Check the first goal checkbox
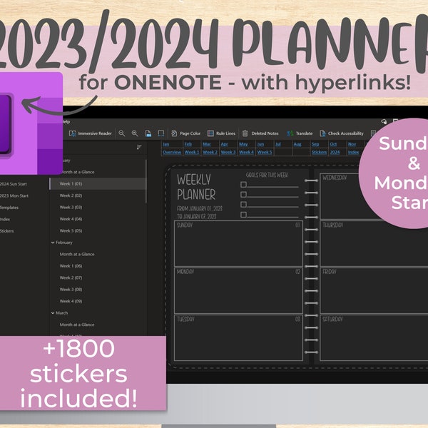This screenshot has width=428, height=428. [243, 185]
